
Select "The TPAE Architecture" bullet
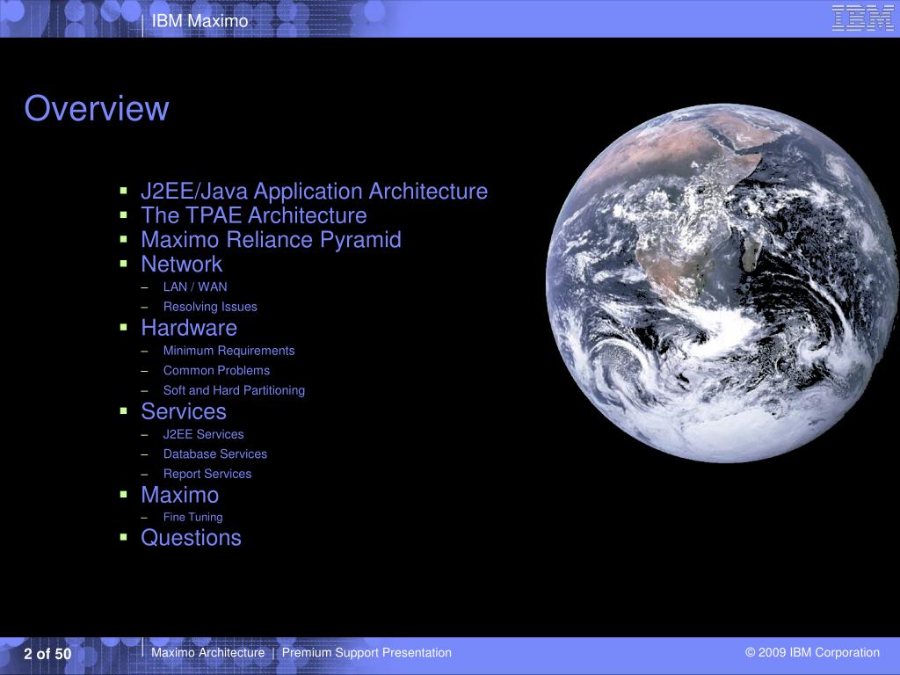point(254,215)
